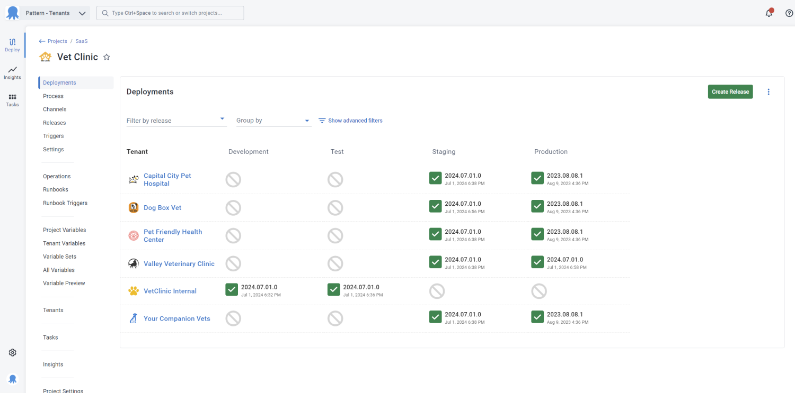The width and height of the screenshot is (795, 393).
Task: Focus the project search box
Action: click(x=170, y=13)
